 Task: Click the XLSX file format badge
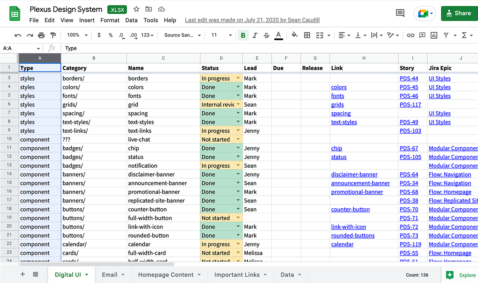click(118, 9)
